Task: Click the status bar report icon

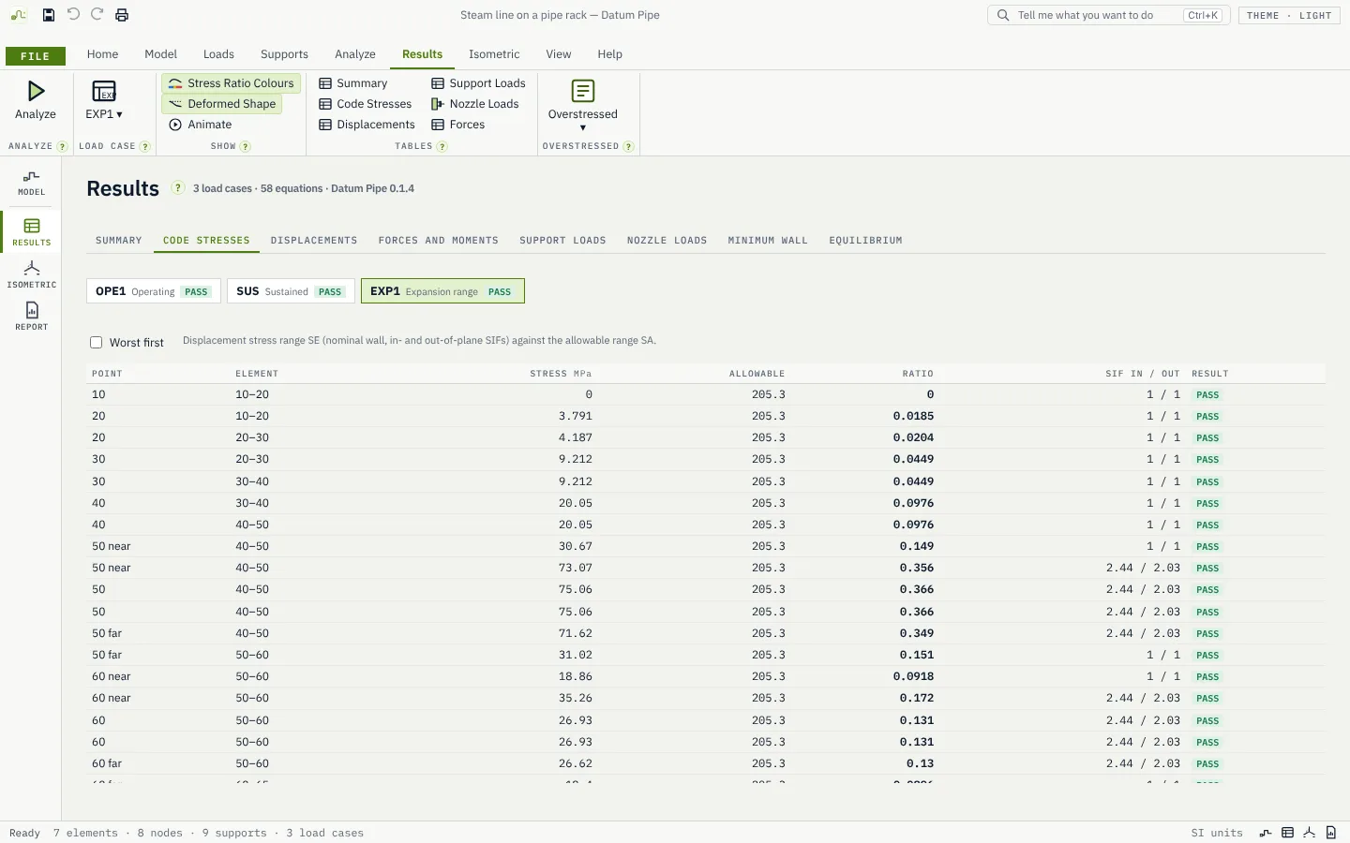Action: [1331, 833]
